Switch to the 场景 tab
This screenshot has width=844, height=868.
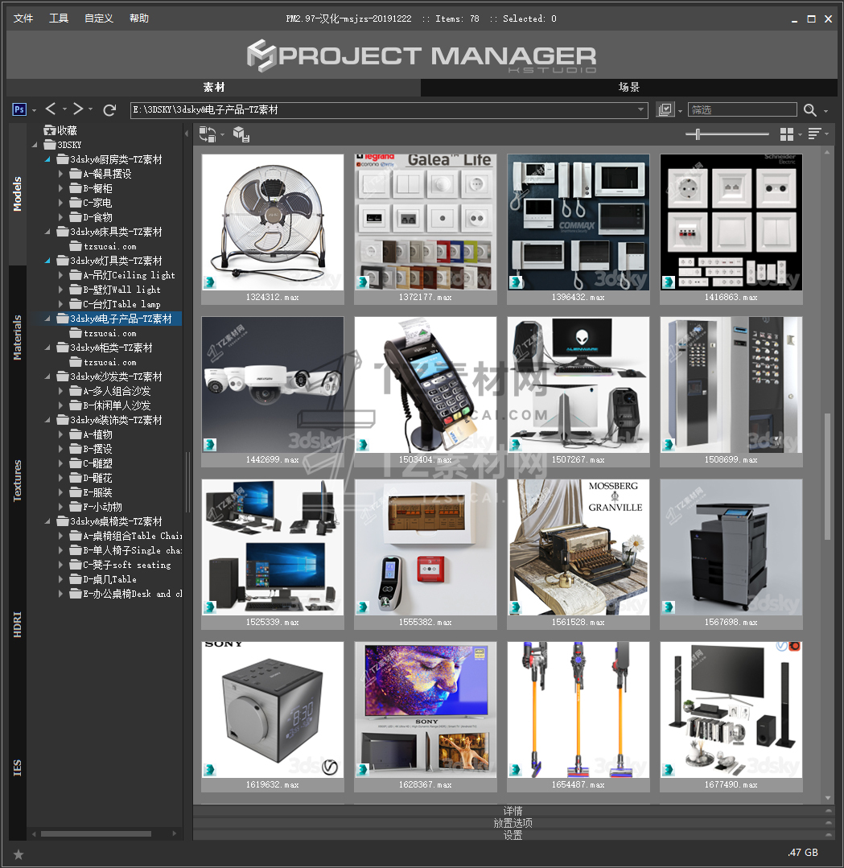pos(628,88)
